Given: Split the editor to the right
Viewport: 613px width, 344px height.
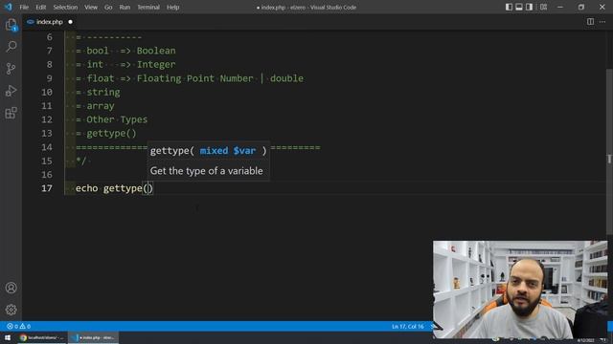Looking at the screenshot, I should pyautogui.click(x=590, y=22).
